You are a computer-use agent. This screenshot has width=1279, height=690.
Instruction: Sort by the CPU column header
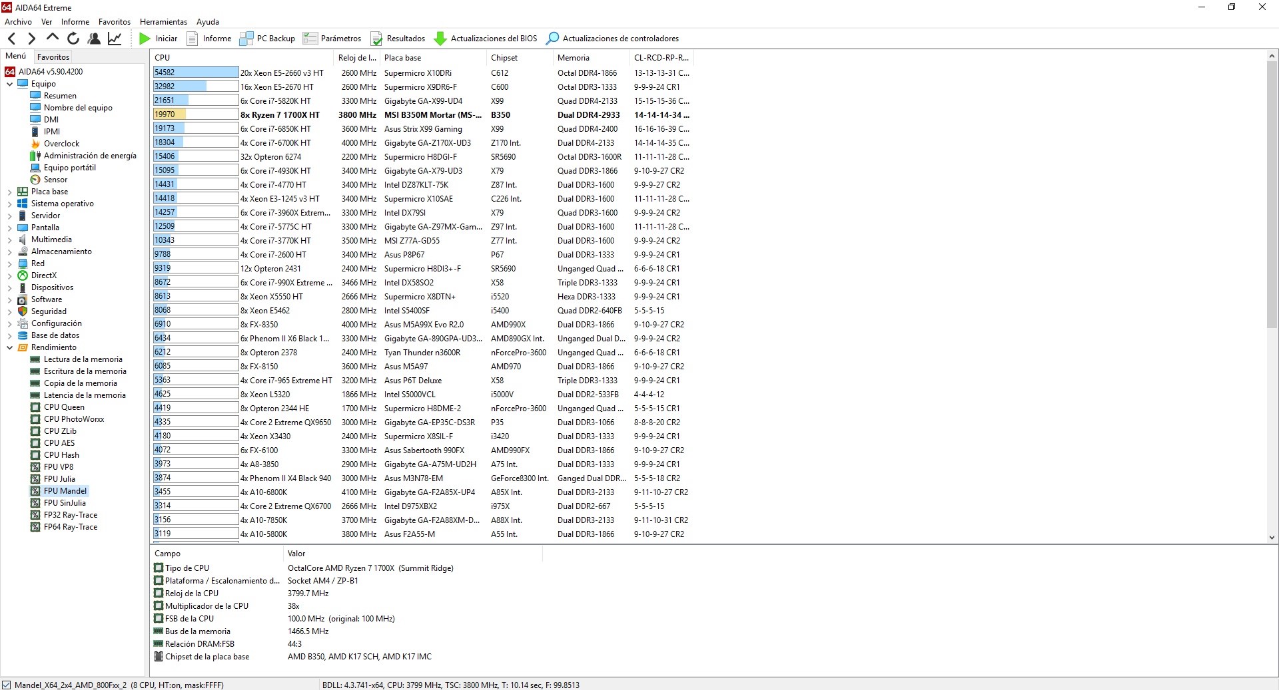[x=242, y=58]
